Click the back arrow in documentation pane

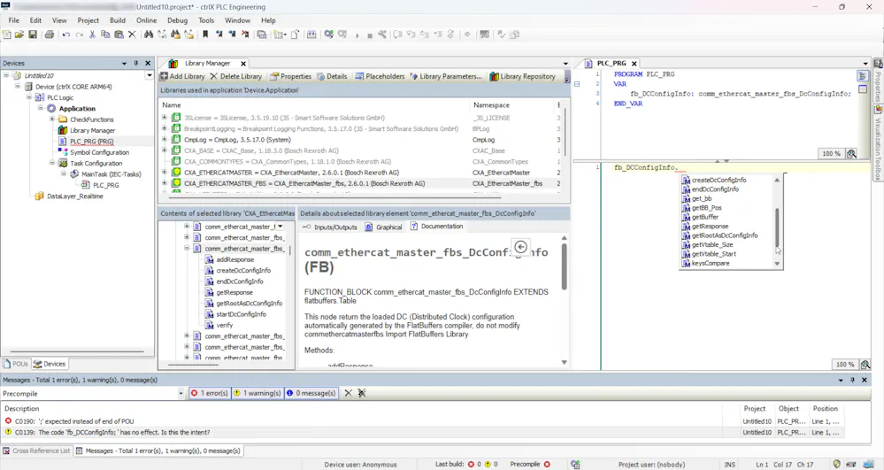point(521,247)
